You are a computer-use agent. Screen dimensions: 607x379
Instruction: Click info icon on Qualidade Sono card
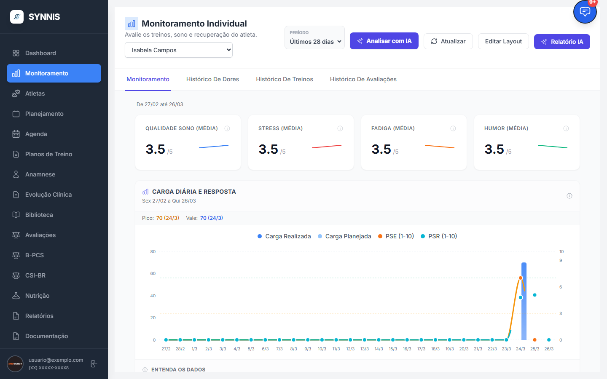[227, 128]
